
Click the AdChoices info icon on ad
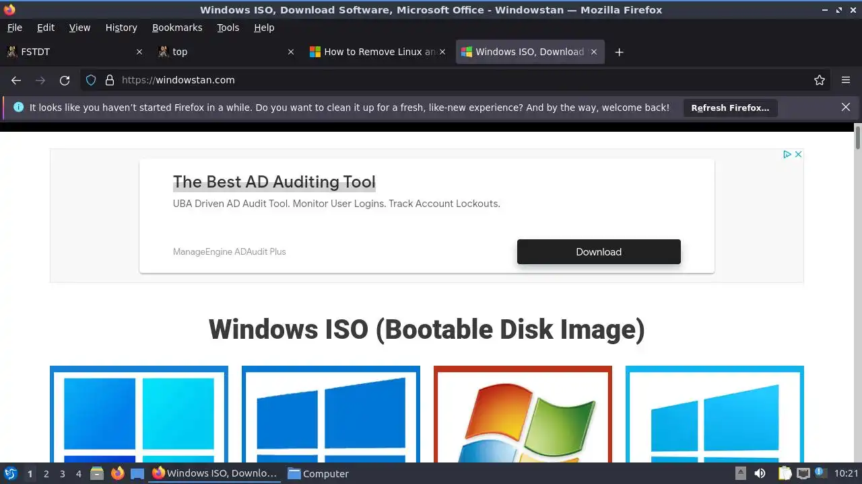(787, 155)
